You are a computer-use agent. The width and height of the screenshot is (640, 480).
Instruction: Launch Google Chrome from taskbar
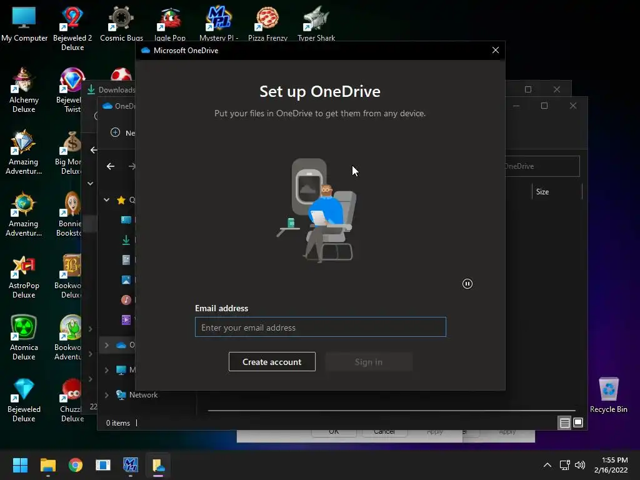coord(76,465)
